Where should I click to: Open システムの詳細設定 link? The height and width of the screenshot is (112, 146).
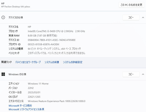[x=73, y=62]
